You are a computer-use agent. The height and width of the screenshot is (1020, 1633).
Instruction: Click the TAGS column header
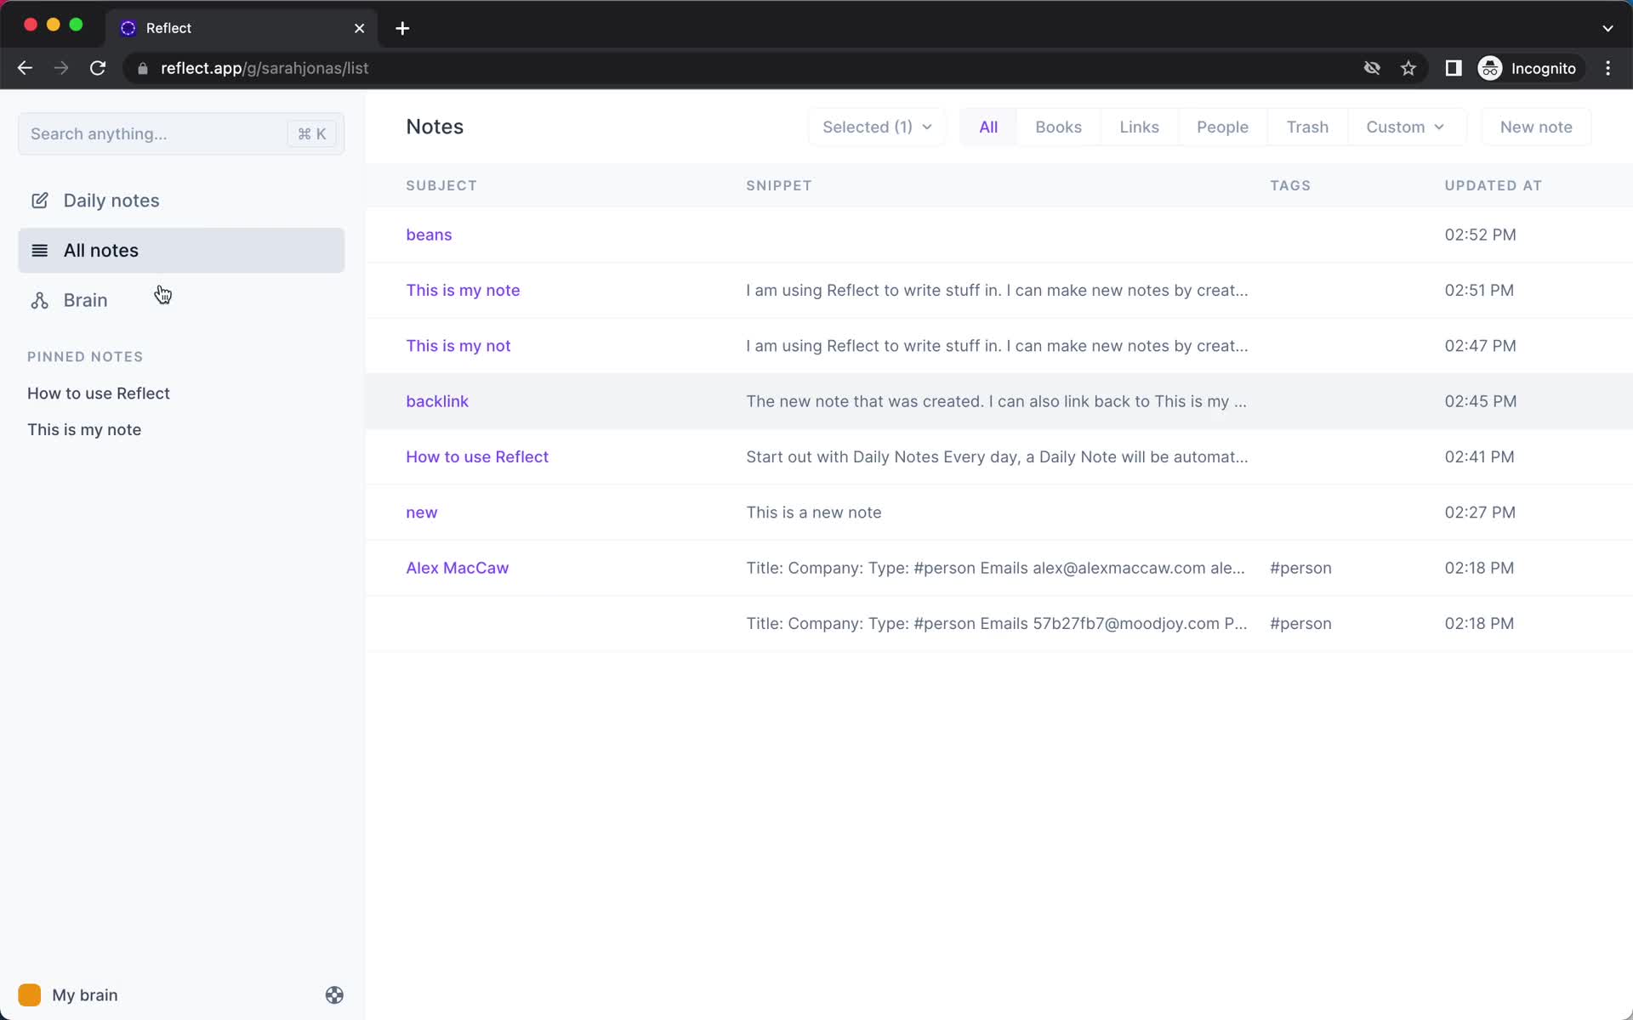point(1290,185)
